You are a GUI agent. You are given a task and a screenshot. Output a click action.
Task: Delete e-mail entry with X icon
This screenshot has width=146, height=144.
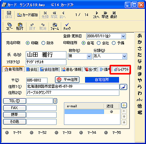124,111
